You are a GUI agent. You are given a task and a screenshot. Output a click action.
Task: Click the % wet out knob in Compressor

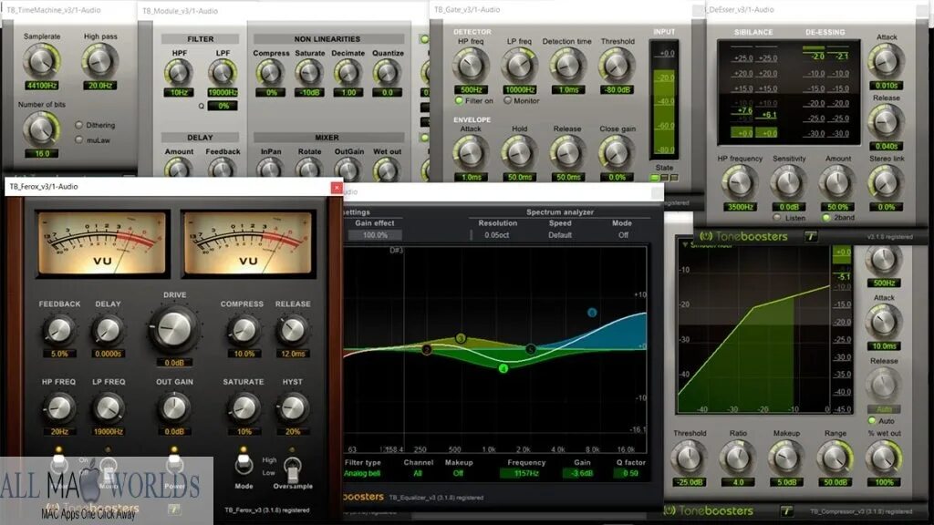884,458
